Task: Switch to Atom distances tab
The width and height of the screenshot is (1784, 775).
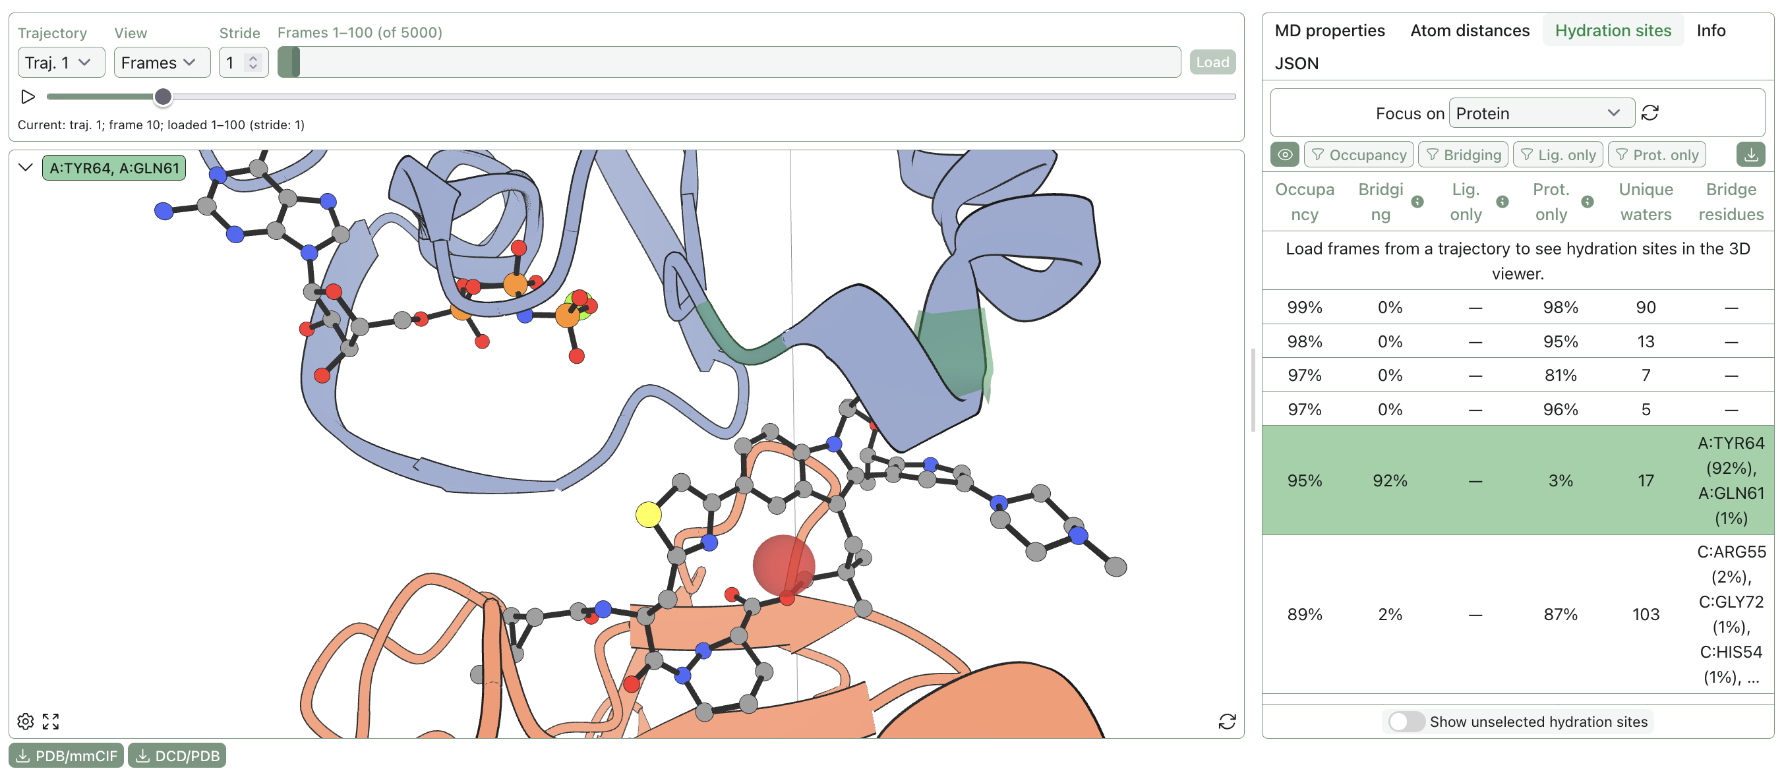Action: [x=1470, y=30]
